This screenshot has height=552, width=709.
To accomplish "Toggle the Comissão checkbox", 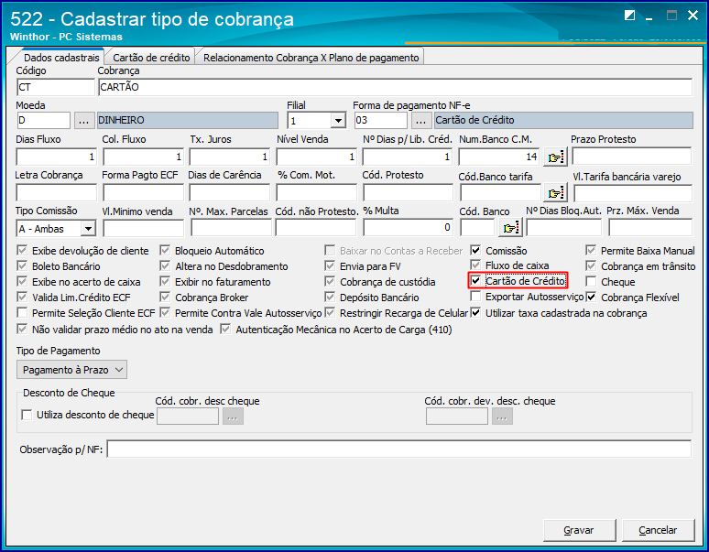I will (x=475, y=250).
